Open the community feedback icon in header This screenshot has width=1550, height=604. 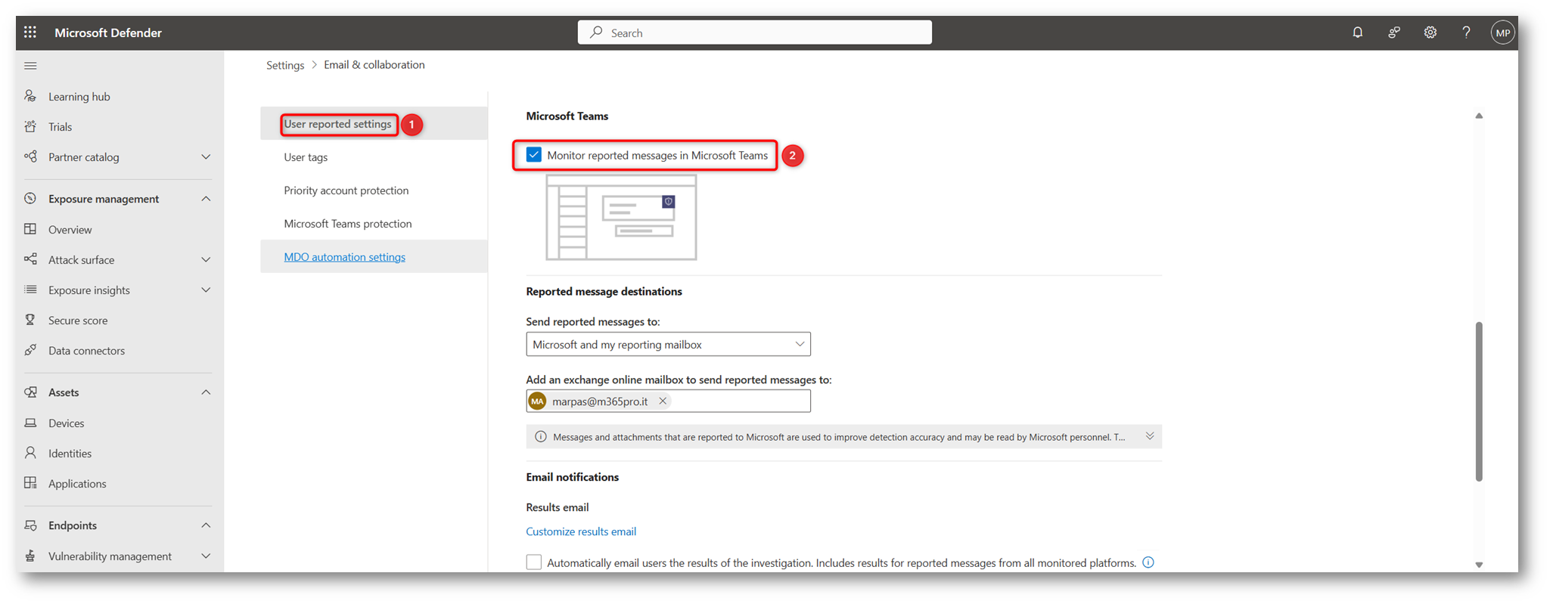[x=1394, y=33]
